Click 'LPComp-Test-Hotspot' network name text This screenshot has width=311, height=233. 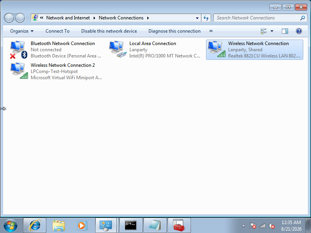[x=54, y=71]
